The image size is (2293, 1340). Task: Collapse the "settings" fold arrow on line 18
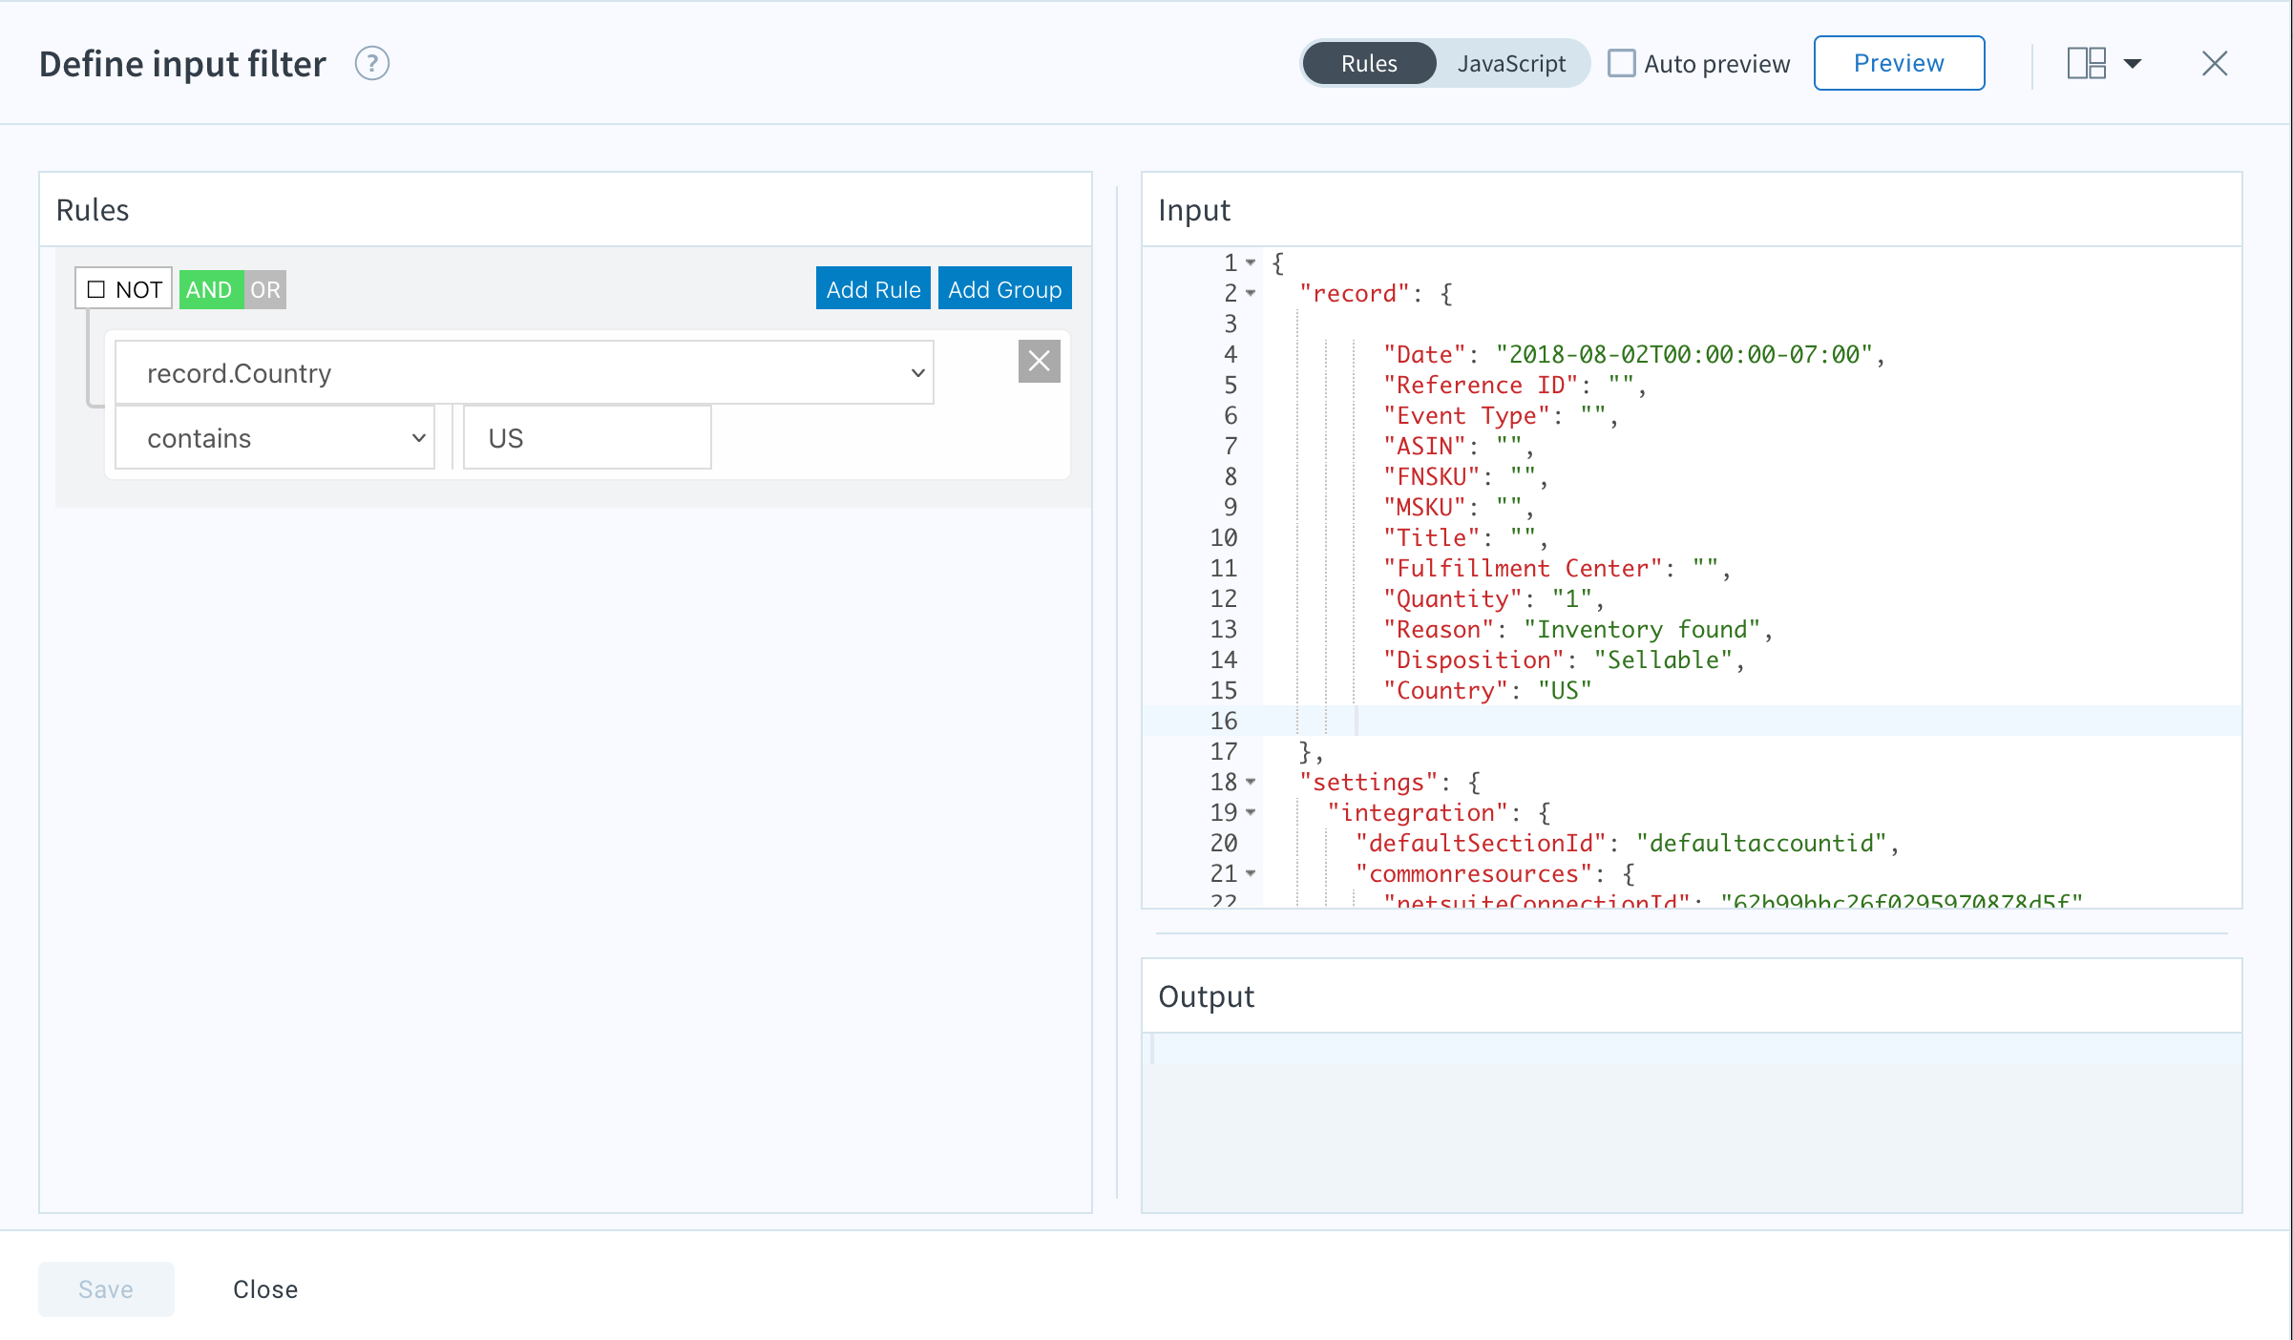coord(1251,782)
